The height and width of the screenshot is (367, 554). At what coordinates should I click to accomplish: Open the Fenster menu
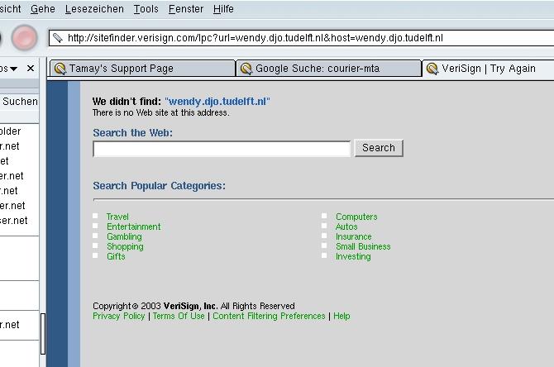coord(186,9)
